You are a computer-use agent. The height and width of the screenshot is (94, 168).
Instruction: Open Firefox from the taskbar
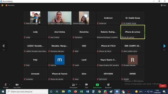75,92
